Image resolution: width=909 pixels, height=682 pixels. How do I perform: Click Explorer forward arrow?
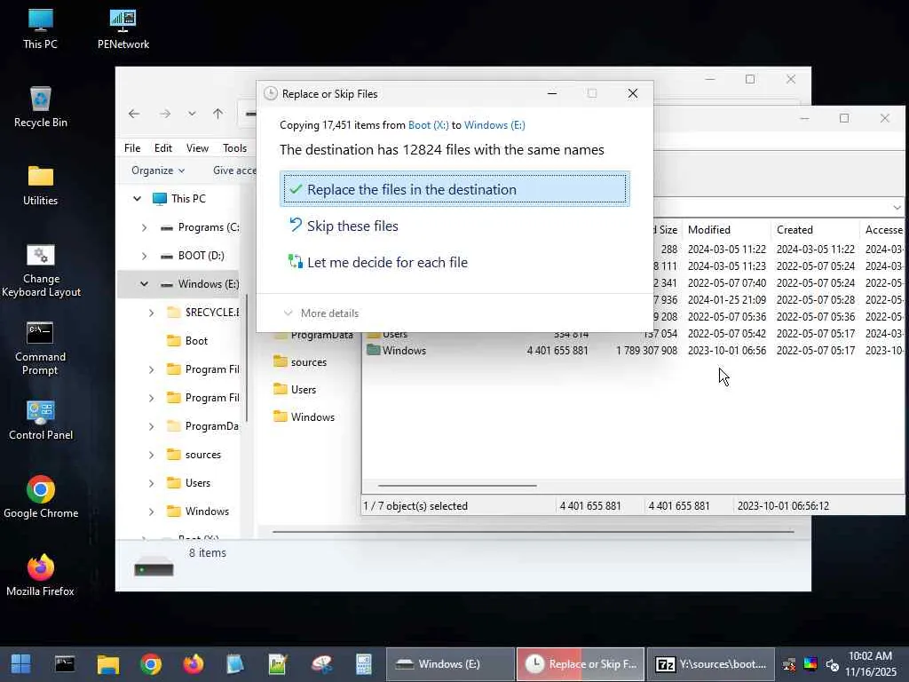(165, 114)
